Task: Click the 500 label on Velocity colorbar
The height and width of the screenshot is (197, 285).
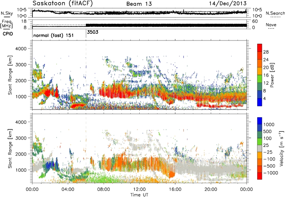Action: (x=268, y=131)
